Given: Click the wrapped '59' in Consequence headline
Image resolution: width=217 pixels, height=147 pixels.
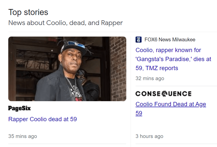Looking at the screenshot, I should pyautogui.click(x=139, y=113).
